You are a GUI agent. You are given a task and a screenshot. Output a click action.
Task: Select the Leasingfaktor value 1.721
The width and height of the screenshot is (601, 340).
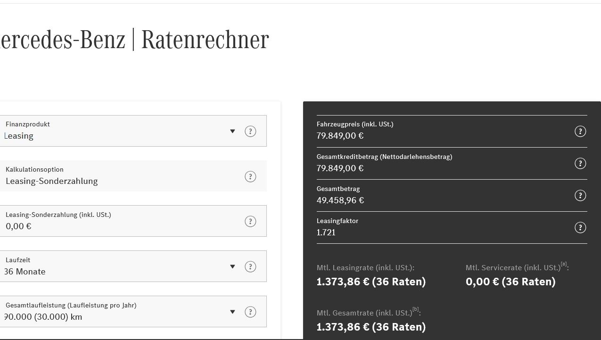click(x=326, y=232)
